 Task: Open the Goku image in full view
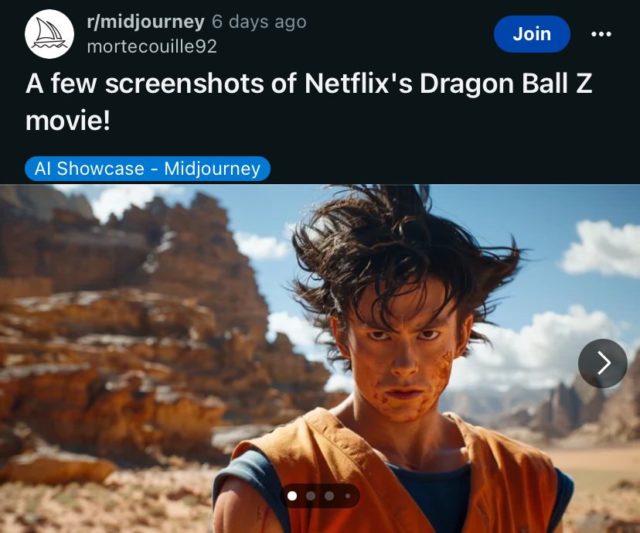point(320,359)
